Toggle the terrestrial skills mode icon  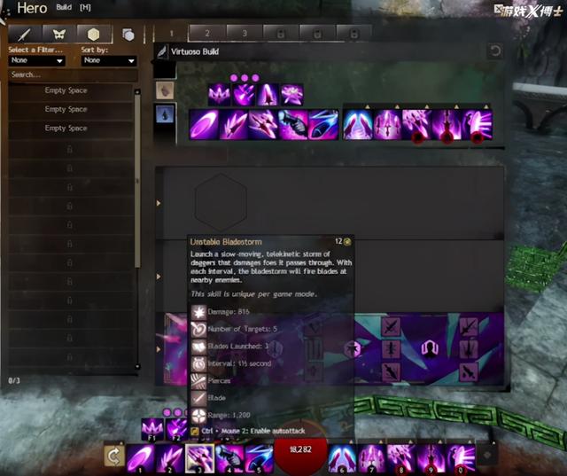(x=165, y=90)
